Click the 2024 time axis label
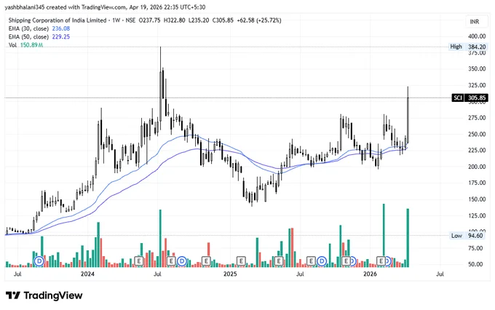495x310 pixels. (x=87, y=274)
